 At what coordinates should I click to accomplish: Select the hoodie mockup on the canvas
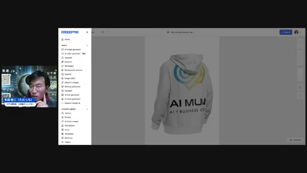click(182, 94)
